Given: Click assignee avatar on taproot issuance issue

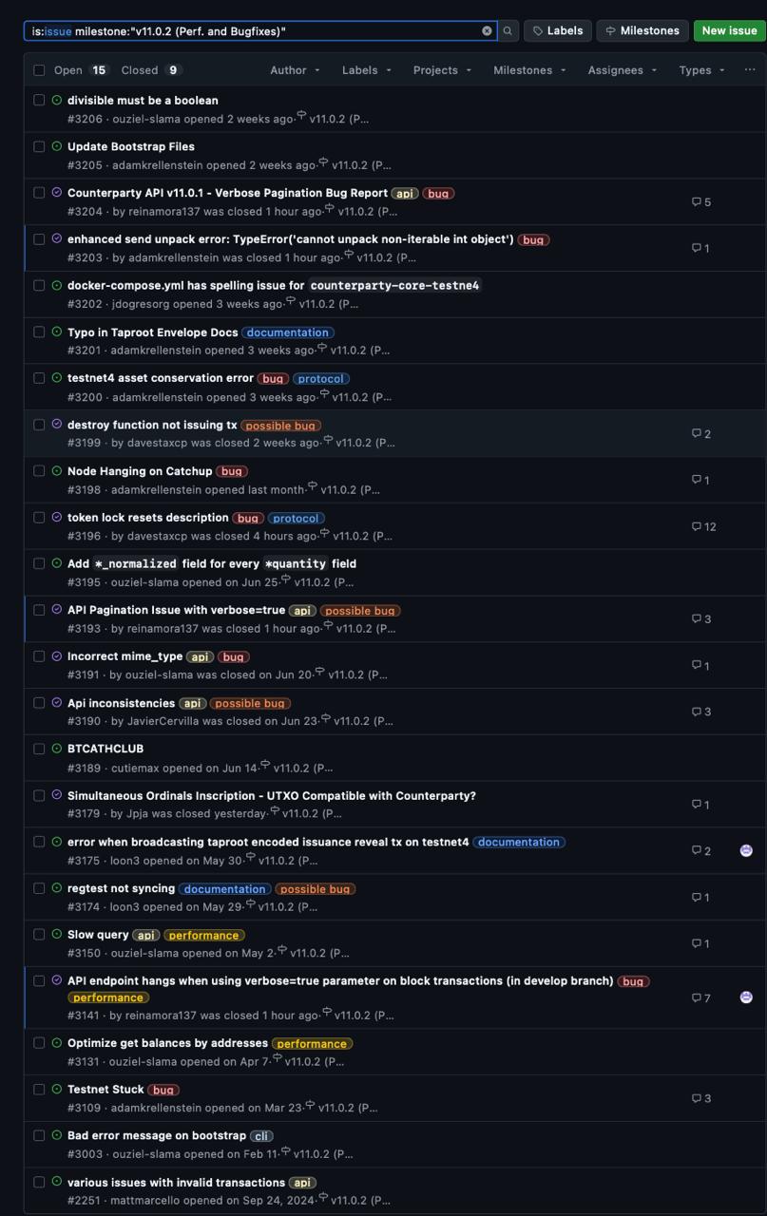Looking at the screenshot, I should 746,850.
